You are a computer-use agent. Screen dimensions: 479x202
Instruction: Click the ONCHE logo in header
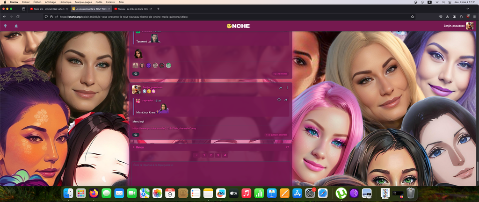point(239,26)
